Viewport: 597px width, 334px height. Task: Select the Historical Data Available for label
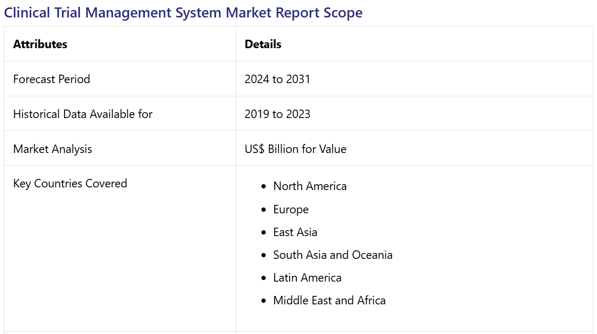tap(83, 114)
